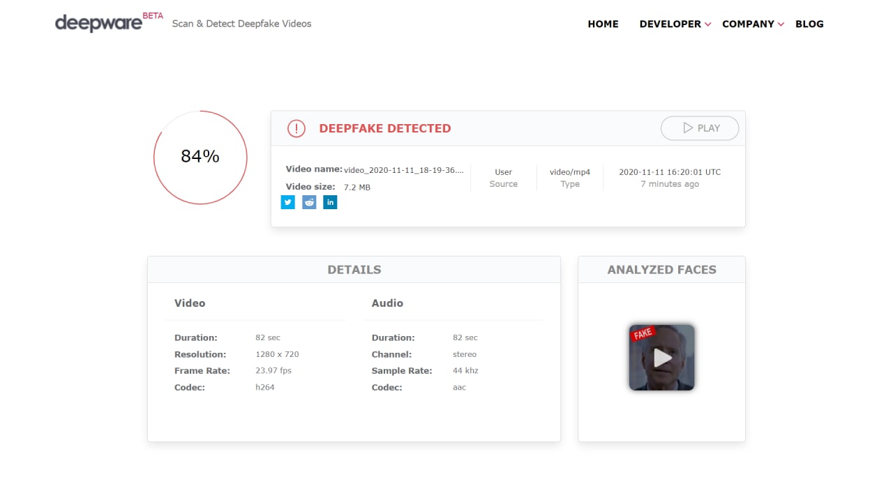Screen dimensions: 893x502
Task: Open the COMPANY menu item
Action: [x=748, y=24]
